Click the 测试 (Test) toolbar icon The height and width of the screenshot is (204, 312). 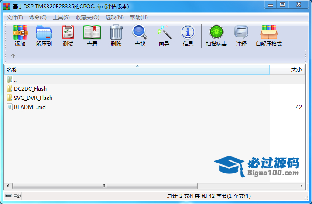(68, 32)
